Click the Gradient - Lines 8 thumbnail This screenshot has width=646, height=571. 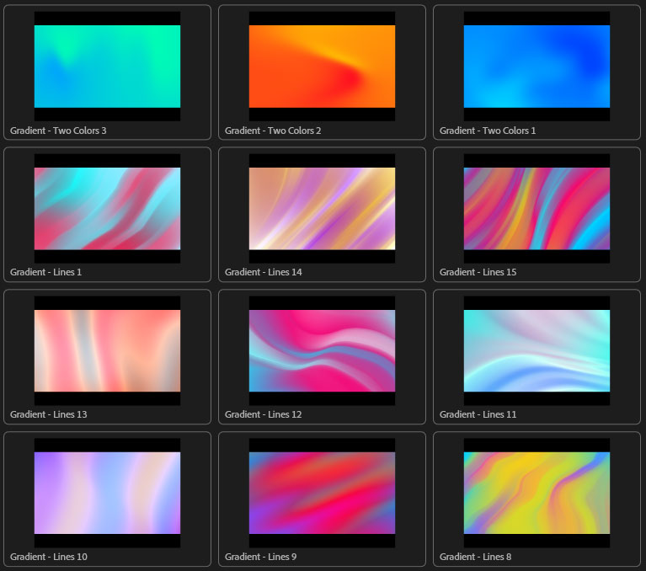(537, 494)
